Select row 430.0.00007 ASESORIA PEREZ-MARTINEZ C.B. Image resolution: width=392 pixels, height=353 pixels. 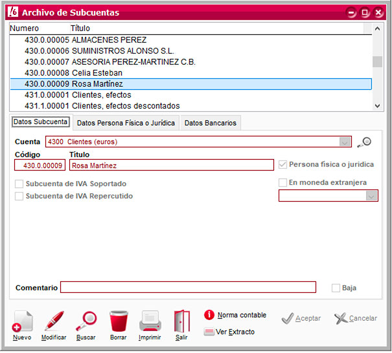(x=190, y=62)
